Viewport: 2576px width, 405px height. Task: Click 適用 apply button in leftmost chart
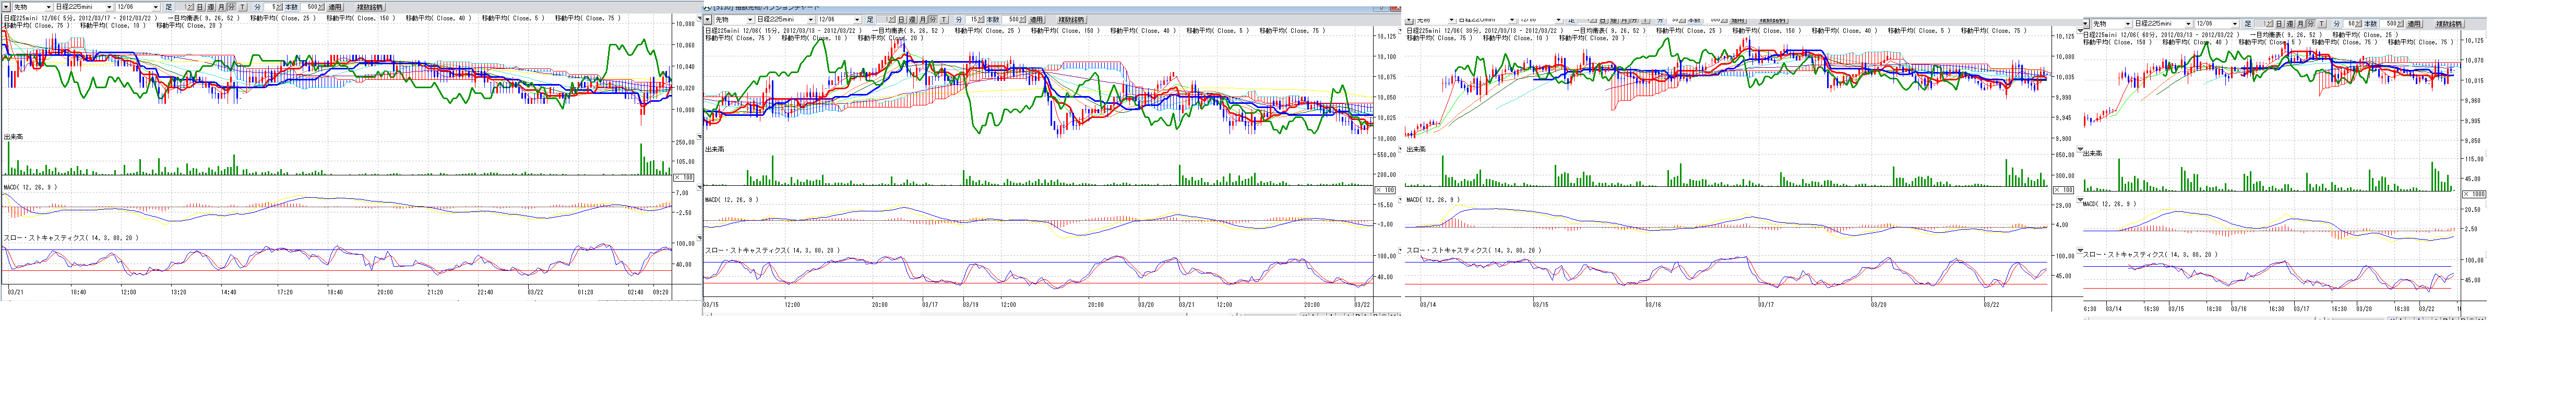pos(335,7)
